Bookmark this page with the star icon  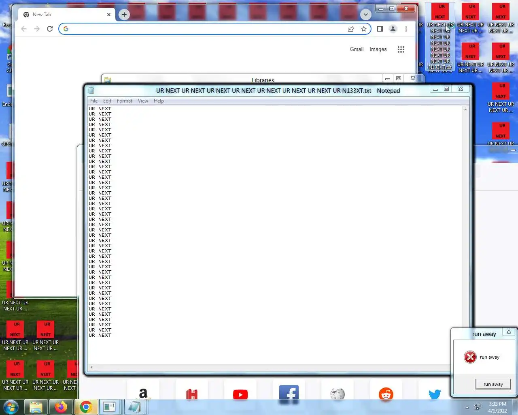point(364,29)
